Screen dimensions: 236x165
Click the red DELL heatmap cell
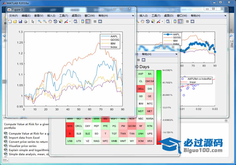pos(141,89)
